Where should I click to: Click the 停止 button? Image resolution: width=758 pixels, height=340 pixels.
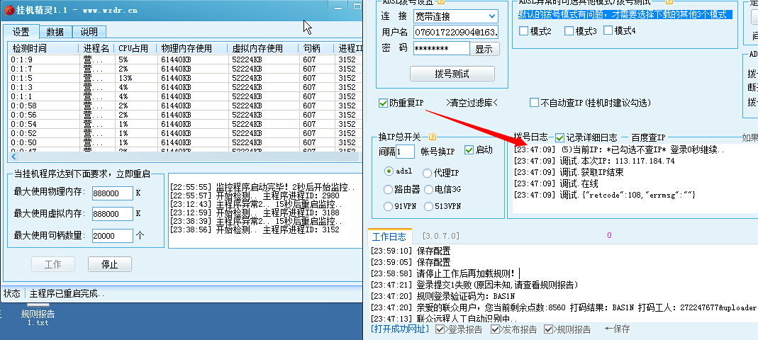(109, 264)
